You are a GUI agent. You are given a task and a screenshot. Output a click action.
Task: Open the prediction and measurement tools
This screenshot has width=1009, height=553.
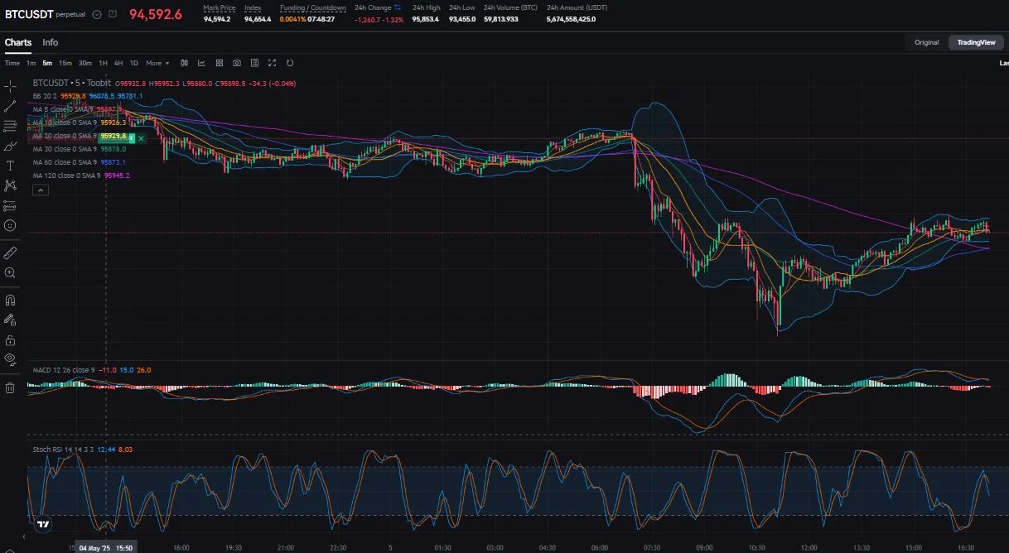(10, 205)
